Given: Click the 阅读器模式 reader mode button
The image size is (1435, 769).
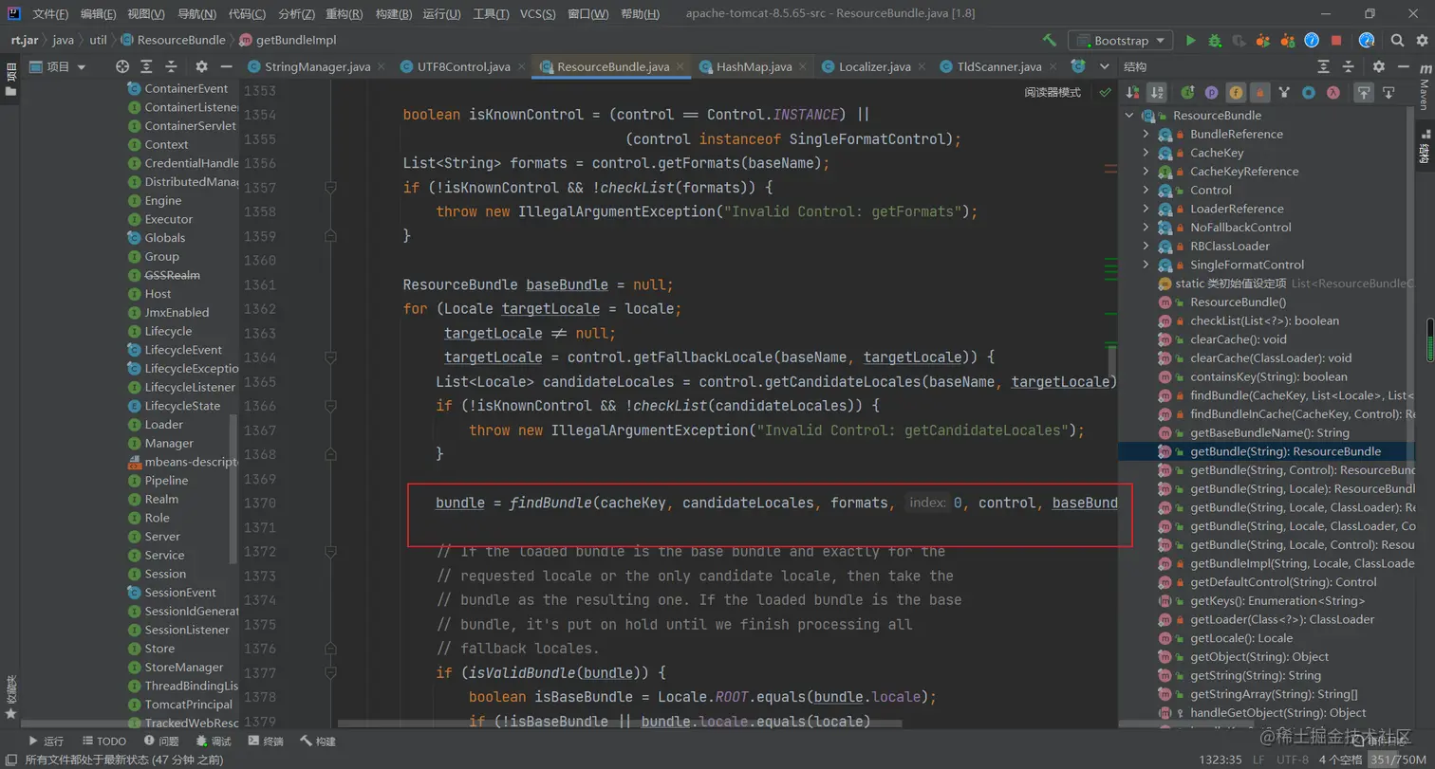Looking at the screenshot, I should point(1053,92).
